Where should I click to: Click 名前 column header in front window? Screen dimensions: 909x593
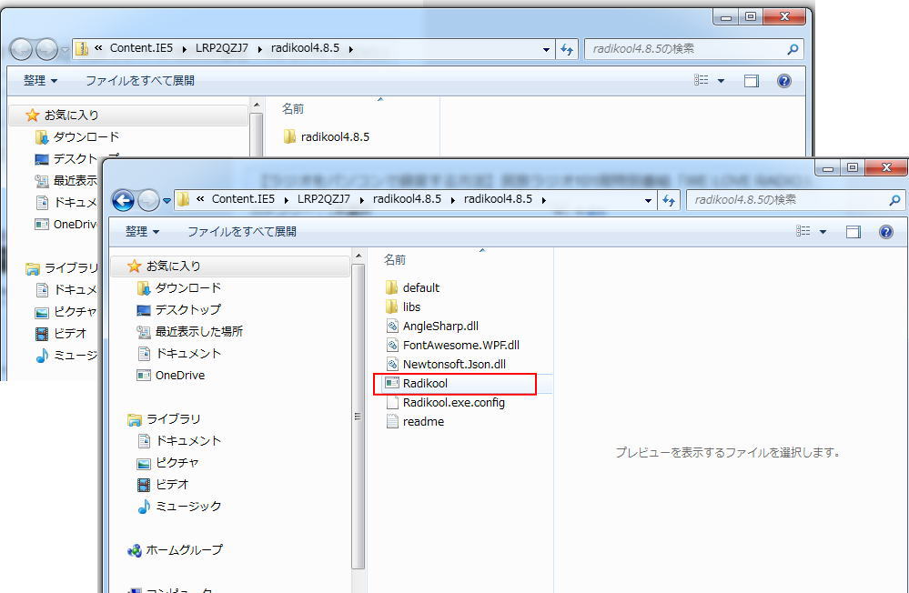(395, 260)
